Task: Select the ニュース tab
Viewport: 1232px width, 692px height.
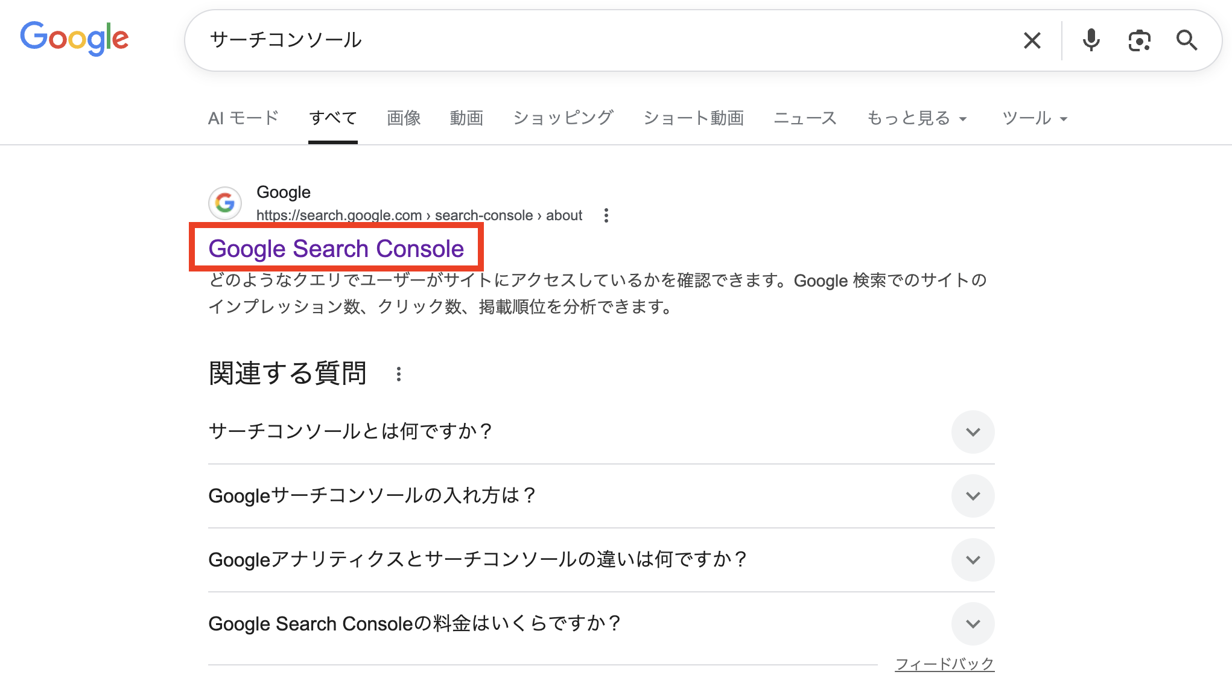Action: click(x=805, y=118)
